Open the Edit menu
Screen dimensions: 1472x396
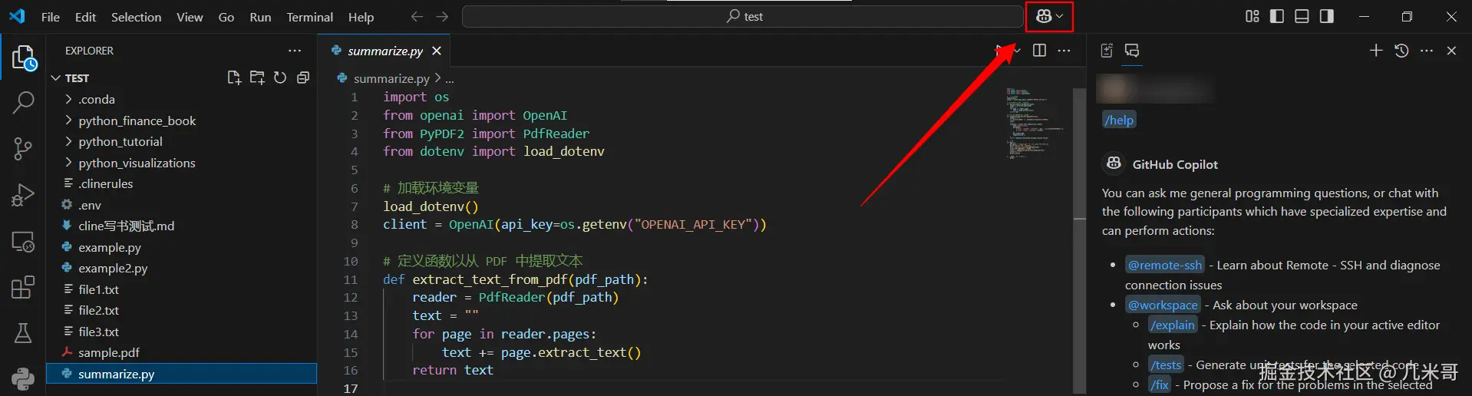pyautogui.click(x=85, y=17)
